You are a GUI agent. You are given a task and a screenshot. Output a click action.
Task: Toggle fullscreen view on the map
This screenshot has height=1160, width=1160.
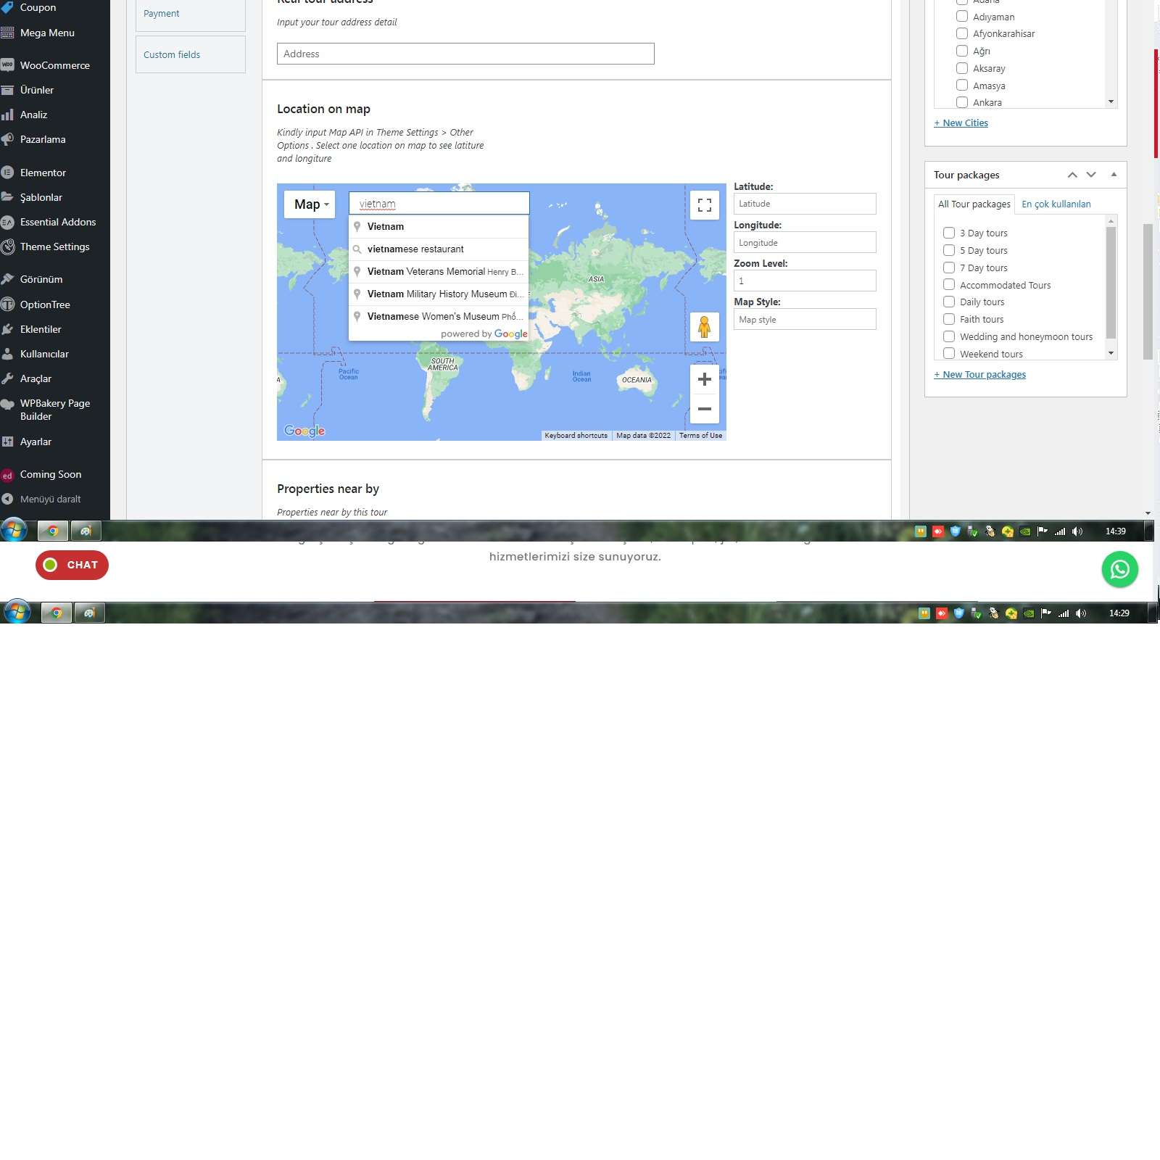pos(704,205)
